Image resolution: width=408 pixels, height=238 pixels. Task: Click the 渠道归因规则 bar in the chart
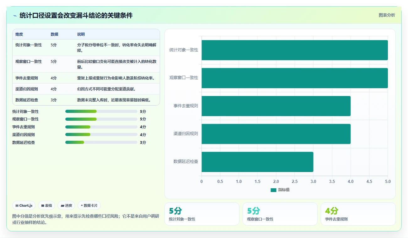pos(276,134)
